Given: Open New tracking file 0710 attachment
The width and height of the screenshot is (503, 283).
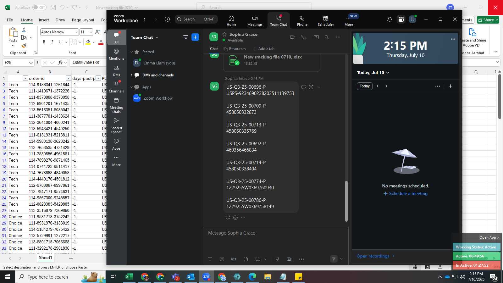Looking at the screenshot, I should [x=272, y=60].
